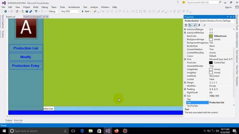Click the screen recorder taskbar icon

(x=125, y=131)
